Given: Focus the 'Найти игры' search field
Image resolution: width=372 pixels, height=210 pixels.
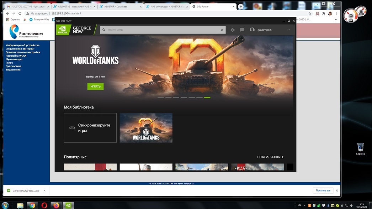Looking at the screenshot, I should [x=163, y=30].
